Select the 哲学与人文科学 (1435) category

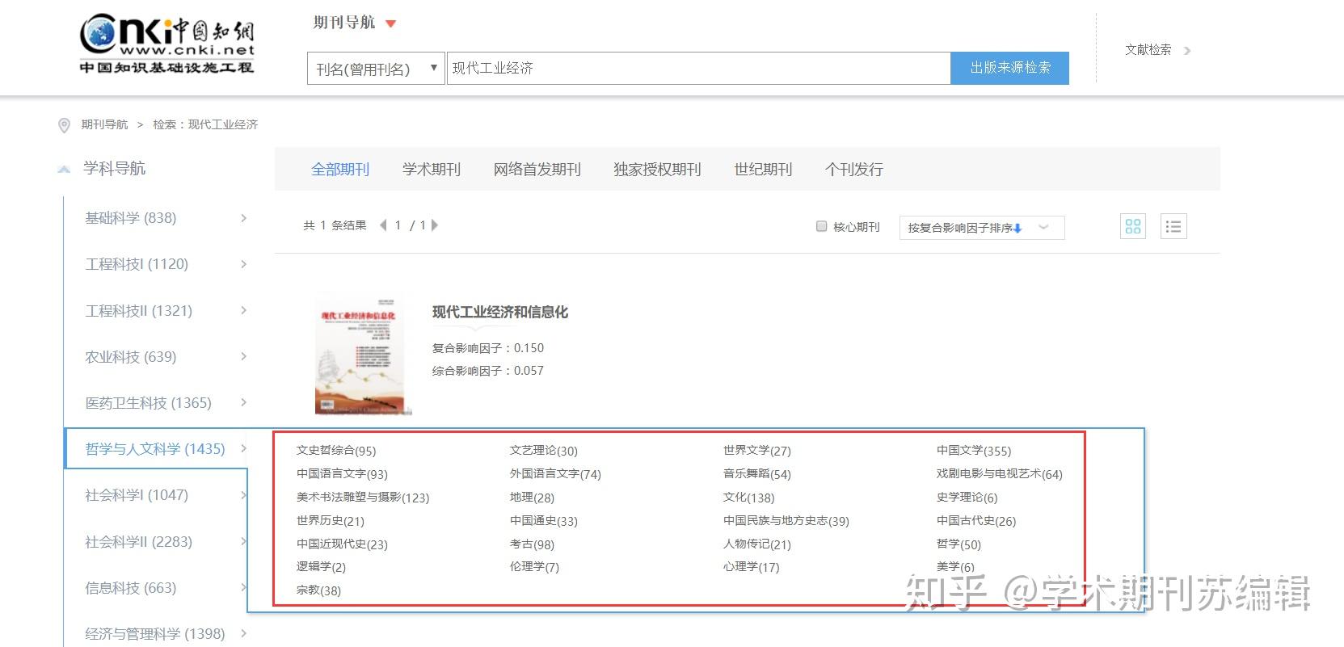pos(155,449)
